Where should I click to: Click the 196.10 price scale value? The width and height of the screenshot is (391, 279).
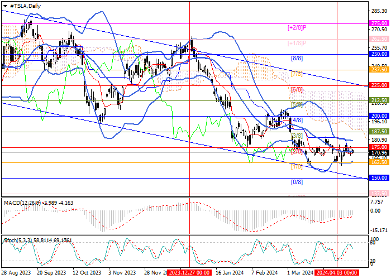[379, 122]
